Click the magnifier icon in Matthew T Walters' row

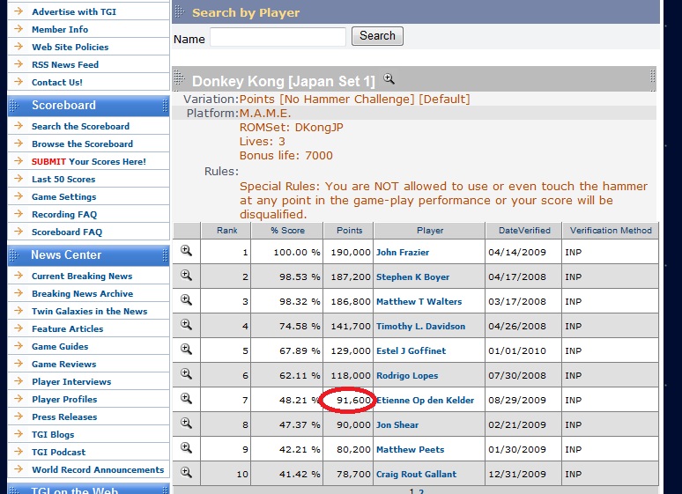coord(186,299)
